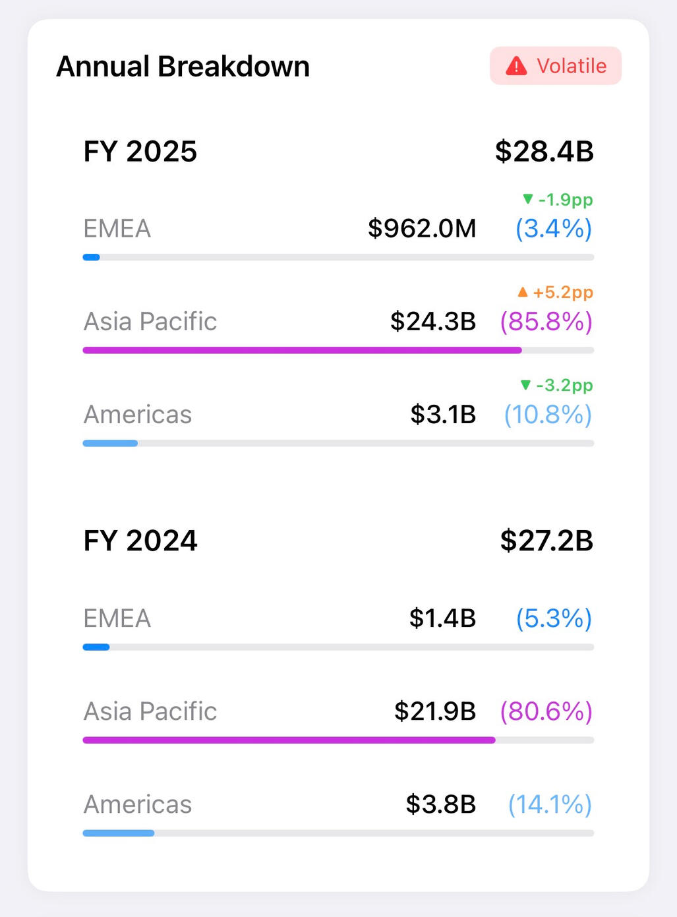The height and width of the screenshot is (917, 677).
Task: Click the FY 2024 Americas progress bar
Action: coord(338,833)
